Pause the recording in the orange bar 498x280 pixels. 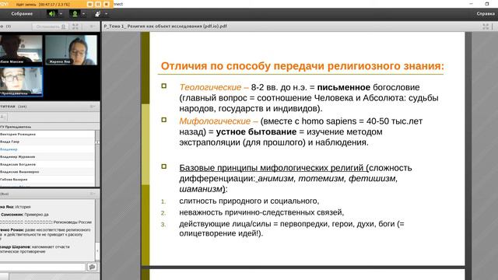coord(98,4)
